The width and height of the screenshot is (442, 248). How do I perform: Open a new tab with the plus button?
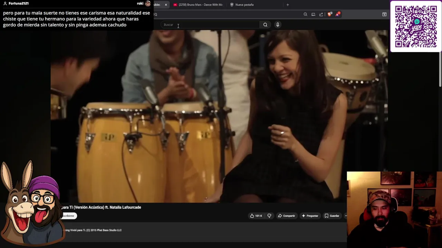(x=288, y=5)
